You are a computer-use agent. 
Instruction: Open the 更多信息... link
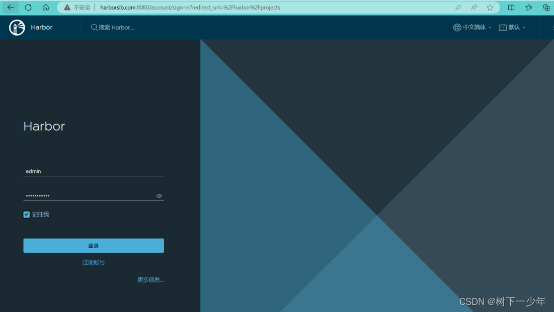tap(150, 279)
